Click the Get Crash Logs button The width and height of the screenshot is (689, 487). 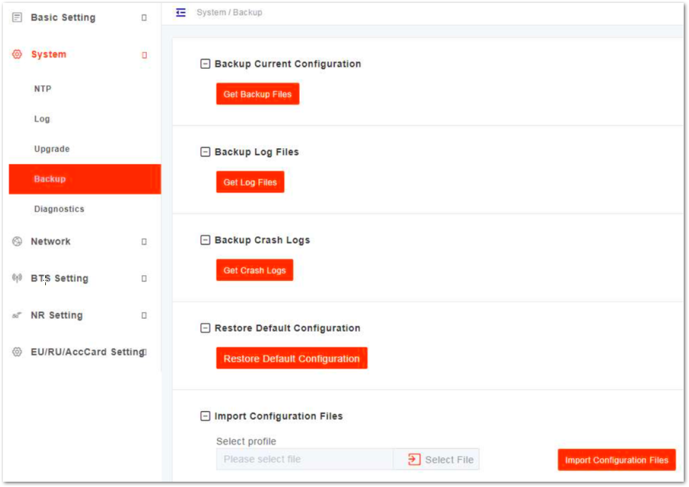255,270
